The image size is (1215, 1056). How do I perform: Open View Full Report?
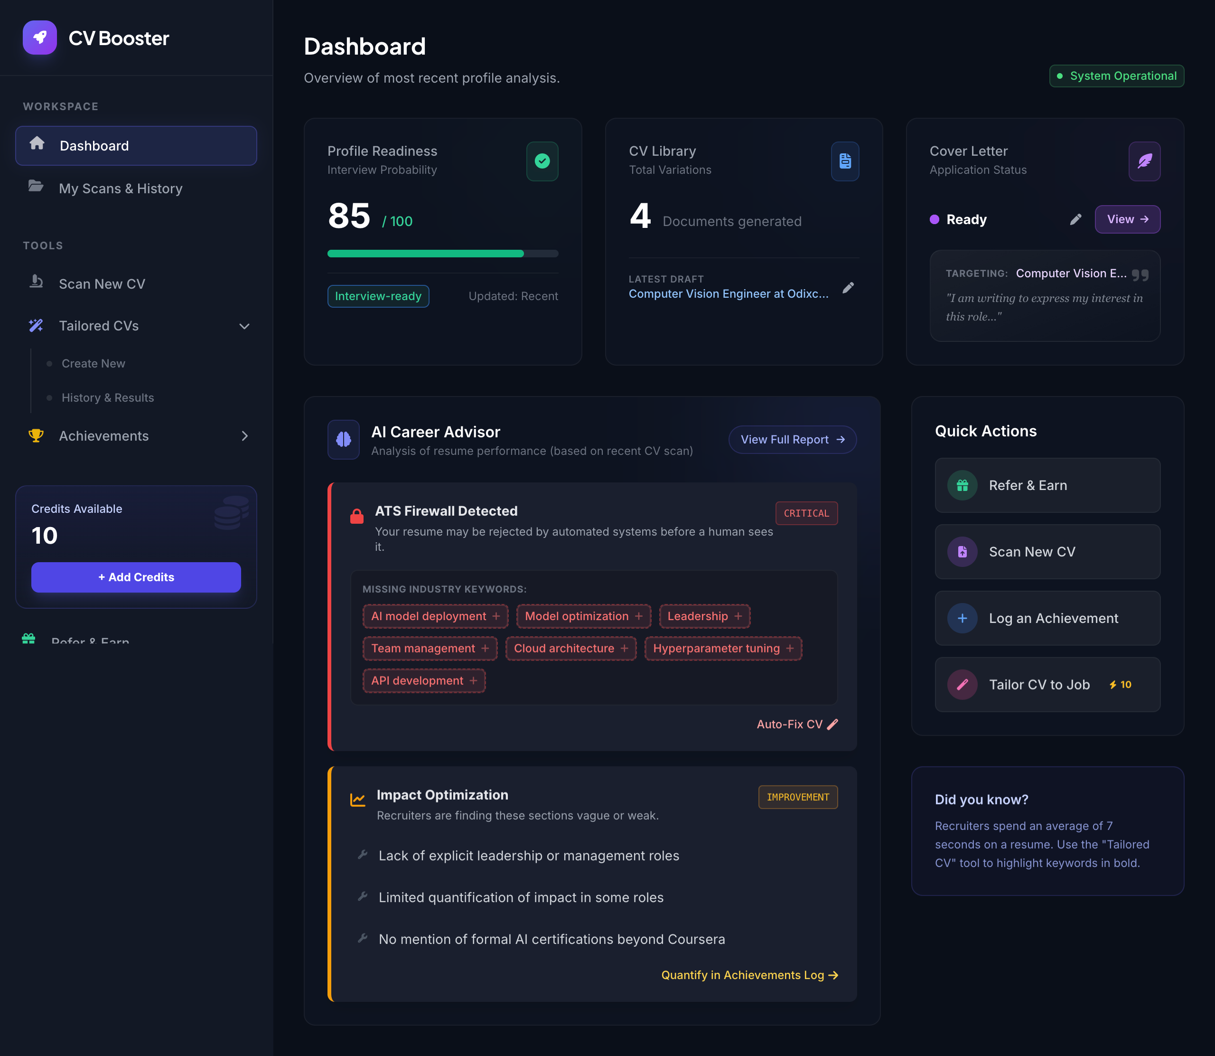[792, 440]
